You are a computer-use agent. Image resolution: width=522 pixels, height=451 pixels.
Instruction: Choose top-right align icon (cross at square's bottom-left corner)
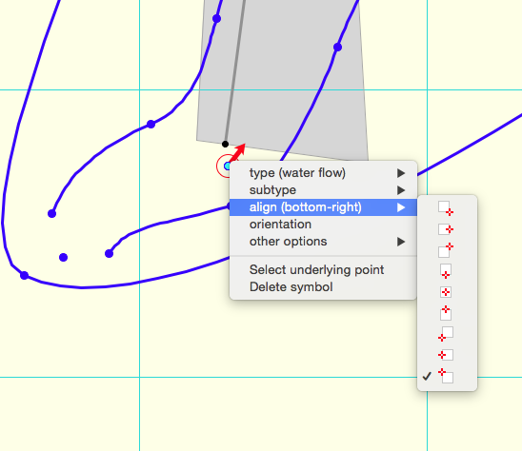pos(446,334)
